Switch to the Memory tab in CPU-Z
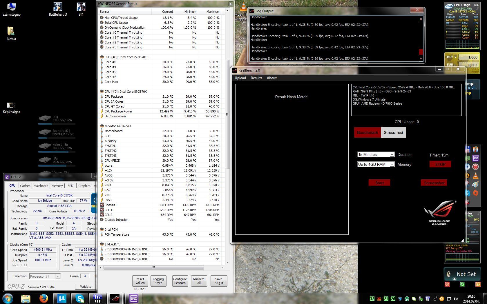 pos(57,186)
